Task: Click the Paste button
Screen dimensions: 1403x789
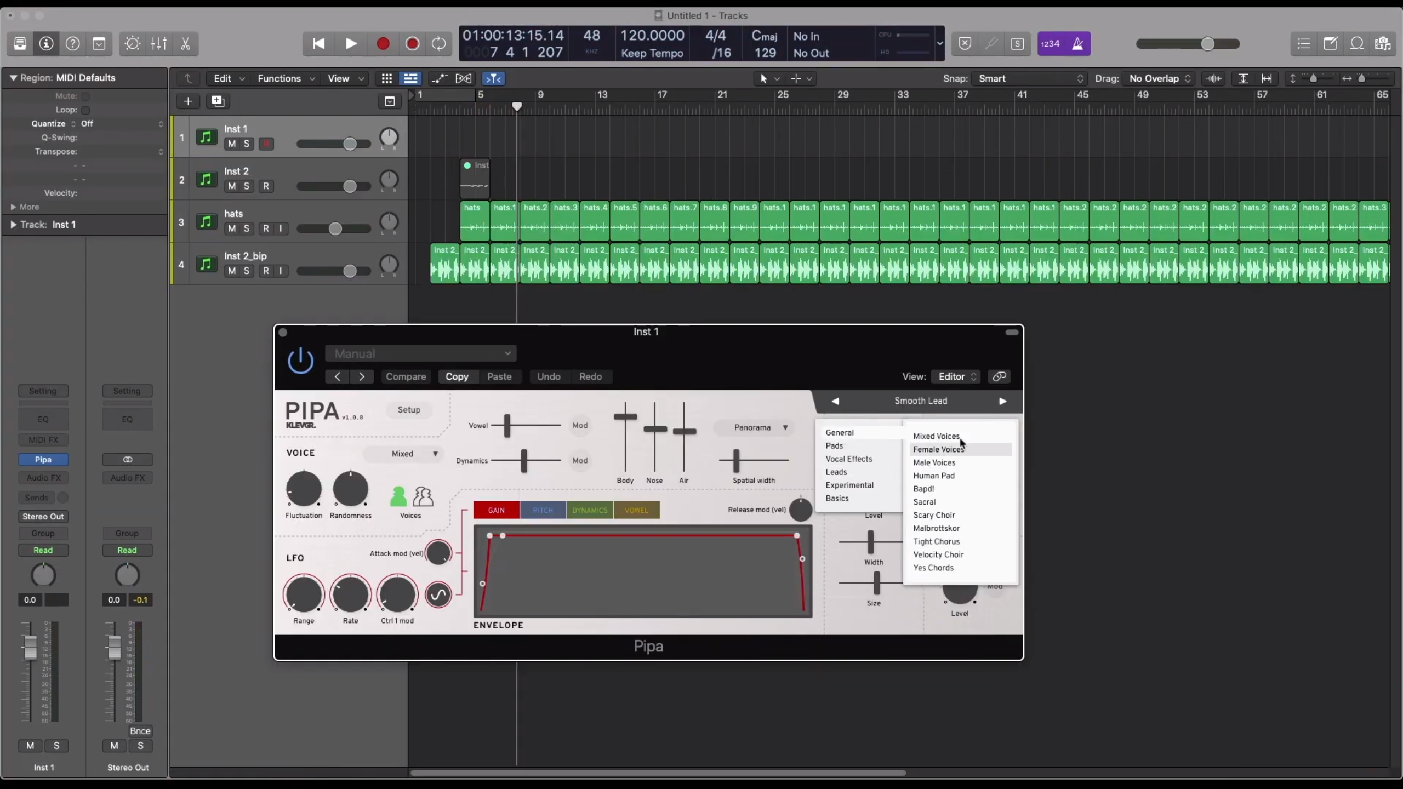Action: click(499, 376)
